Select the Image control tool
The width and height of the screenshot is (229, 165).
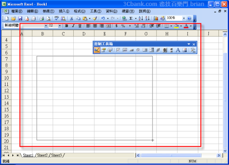[185, 50]
